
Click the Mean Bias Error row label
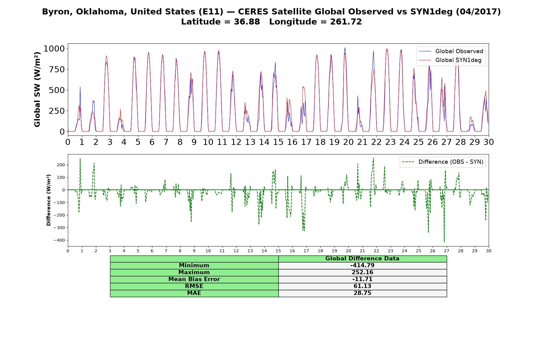pos(194,279)
